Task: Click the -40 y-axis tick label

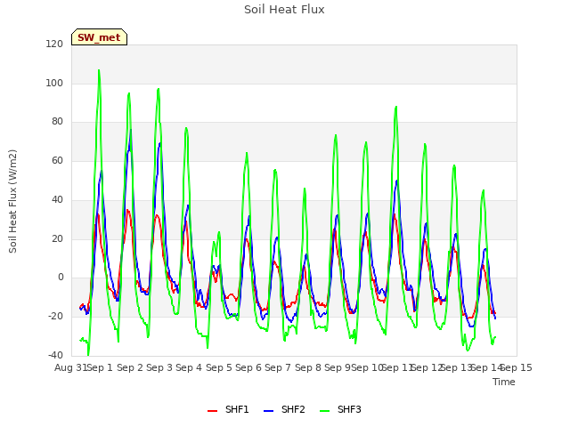Action: pos(55,355)
